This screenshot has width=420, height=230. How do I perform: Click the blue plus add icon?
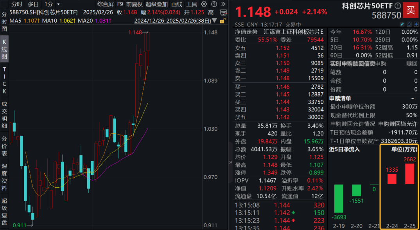pyautogui.click(x=416, y=24)
